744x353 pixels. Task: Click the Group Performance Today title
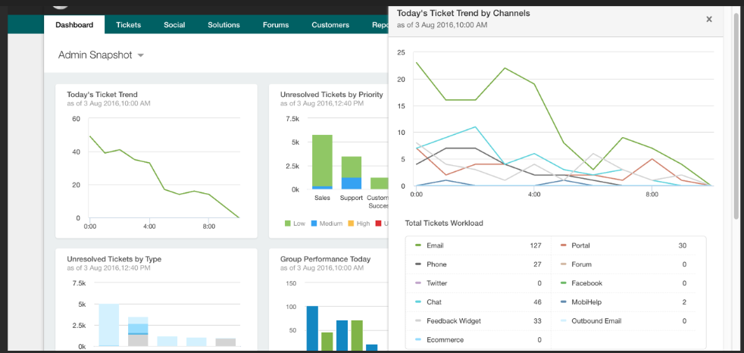pos(326,259)
